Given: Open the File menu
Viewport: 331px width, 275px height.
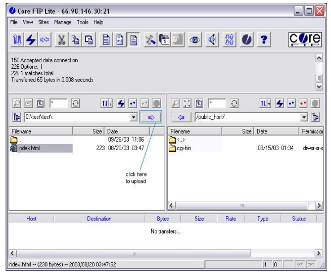Looking at the screenshot, I should tap(14, 22).
